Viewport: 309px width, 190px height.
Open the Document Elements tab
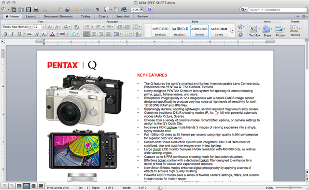(x=58, y=16)
